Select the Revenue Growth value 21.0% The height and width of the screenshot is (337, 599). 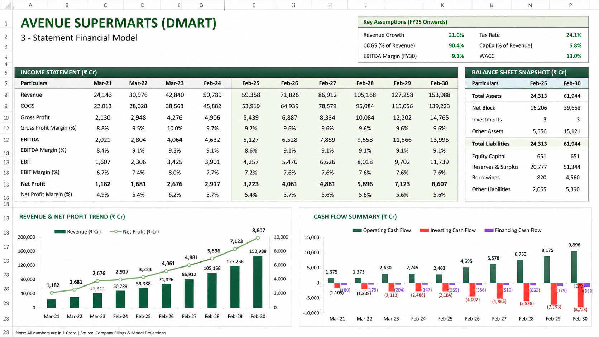coord(456,35)
